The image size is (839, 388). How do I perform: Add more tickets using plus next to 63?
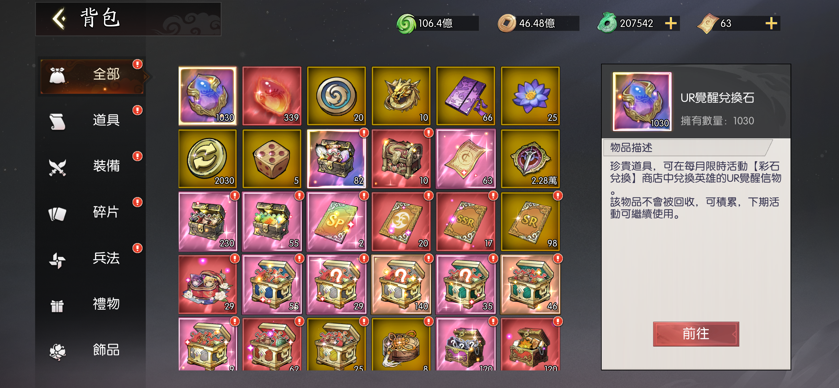tap(771, 23)
